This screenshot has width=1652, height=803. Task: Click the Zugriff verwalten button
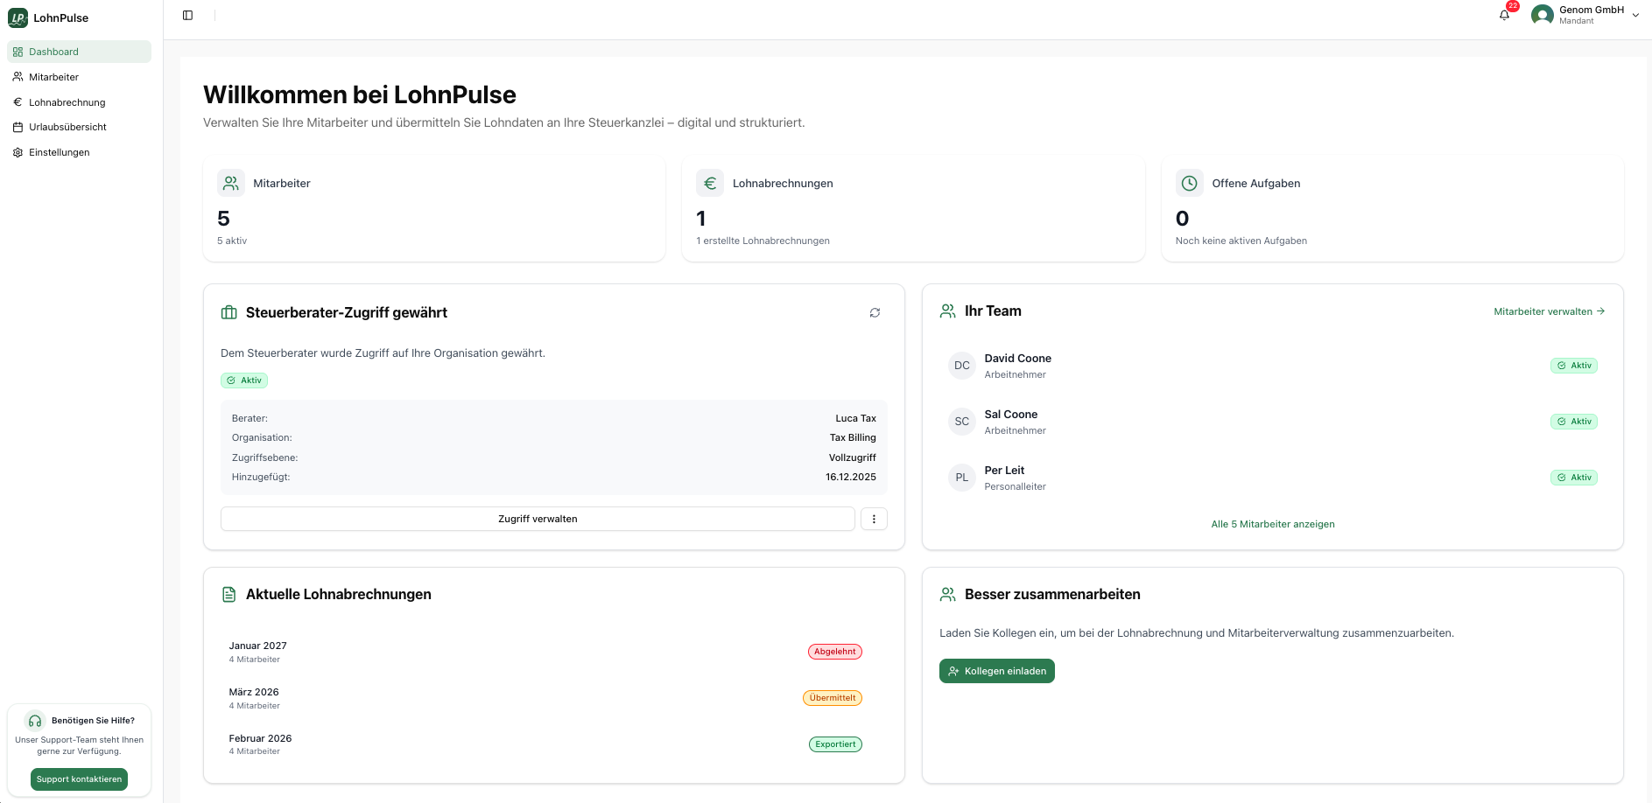click(x=538, y=519)
